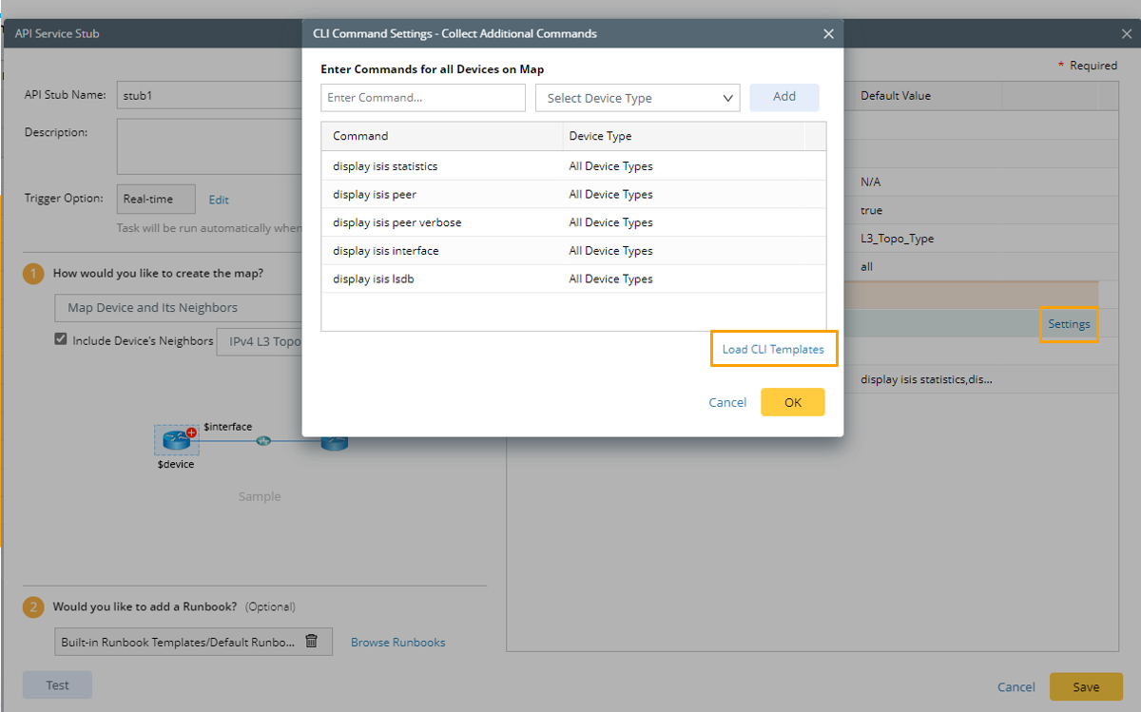The height and width of the screenshot is (712, 1141).
Task: Open the Select Device Type dropdown
Action: point(638,98)
